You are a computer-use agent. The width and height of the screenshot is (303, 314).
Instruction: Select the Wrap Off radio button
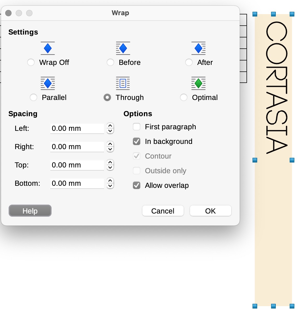coord(31,62)
